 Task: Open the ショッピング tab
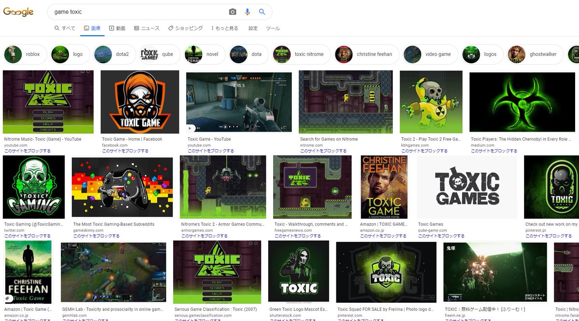[x=185, y=28]
